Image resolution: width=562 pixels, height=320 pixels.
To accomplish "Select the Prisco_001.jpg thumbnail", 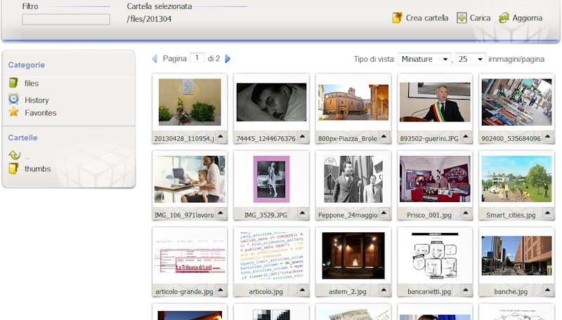I will click(435, 179).
